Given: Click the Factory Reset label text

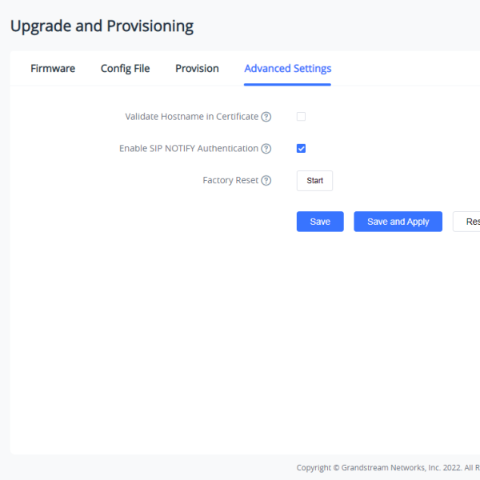Looking at the screenshot, I should (230, 181).
